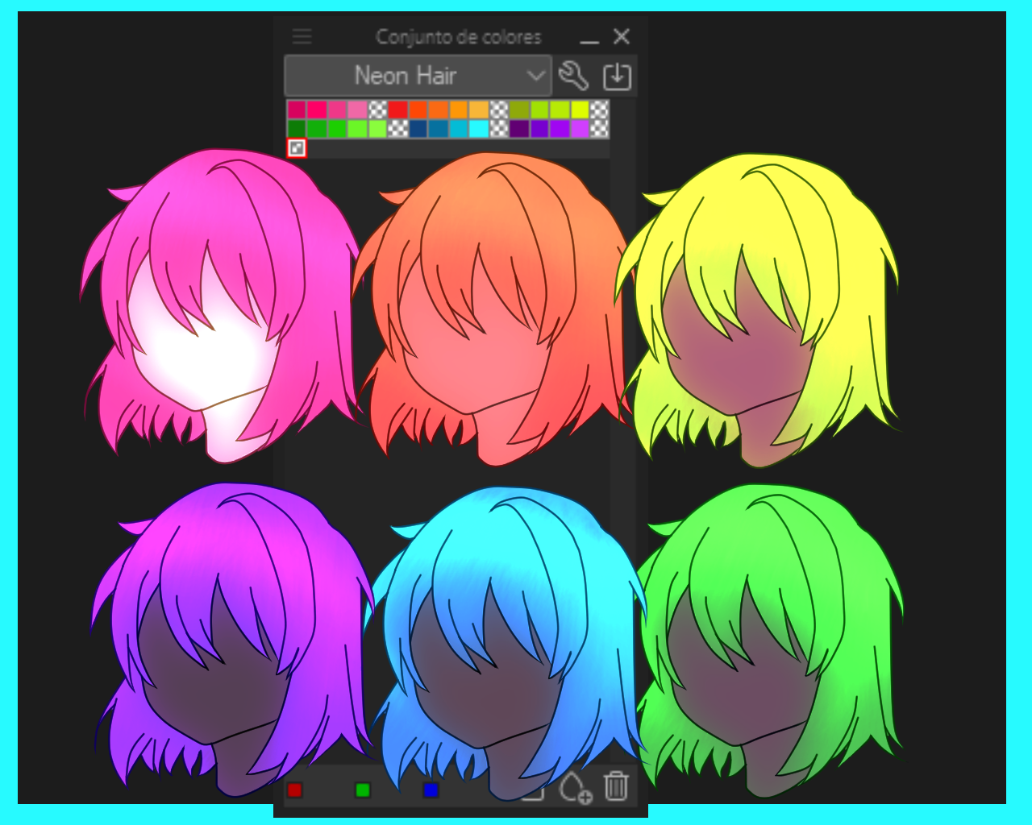This screenshot has width=1032, height=825.
Task: Click the blue square at panel bottom
Action: pos(431,790)
